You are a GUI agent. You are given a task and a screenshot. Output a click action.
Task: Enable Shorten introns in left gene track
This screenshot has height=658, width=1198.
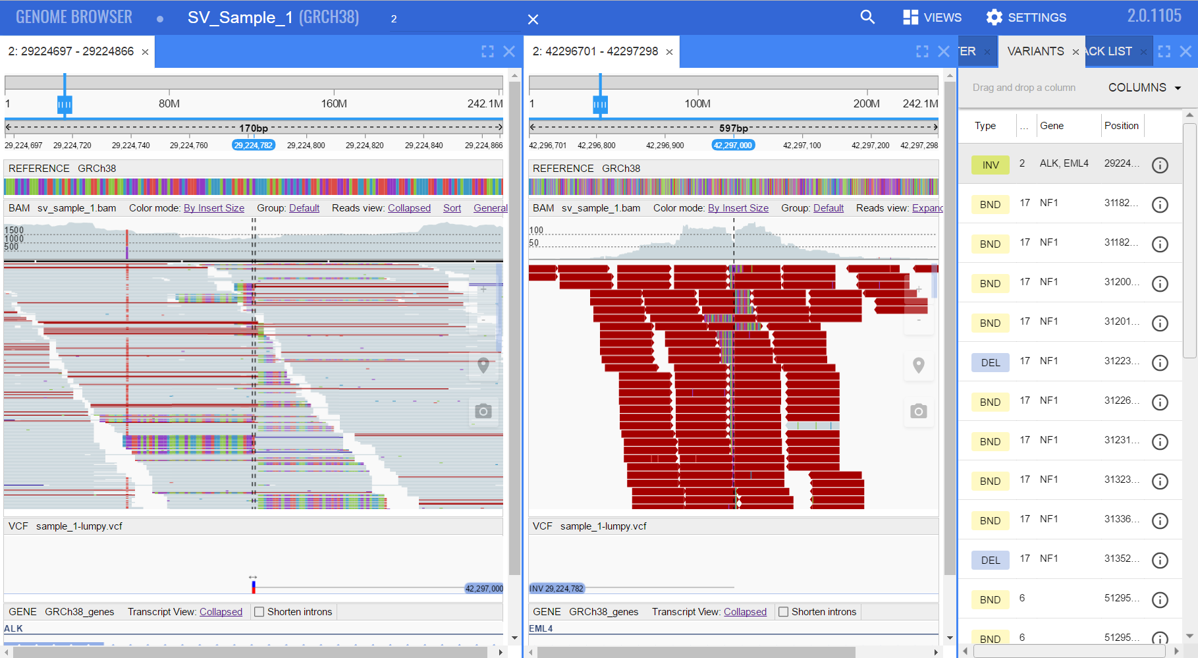point(259,612)
